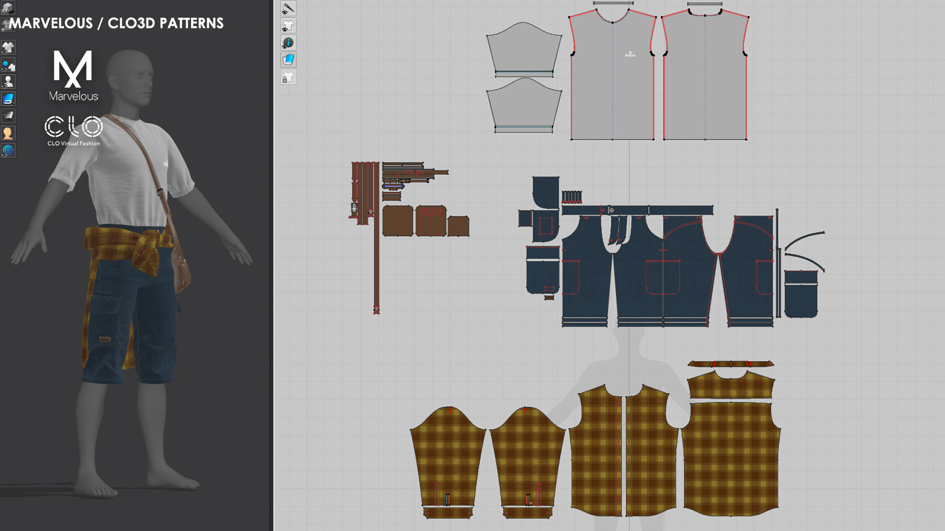Click the fit map garment display icon
Screen dimensions: 945x531
tap(8, 64)
